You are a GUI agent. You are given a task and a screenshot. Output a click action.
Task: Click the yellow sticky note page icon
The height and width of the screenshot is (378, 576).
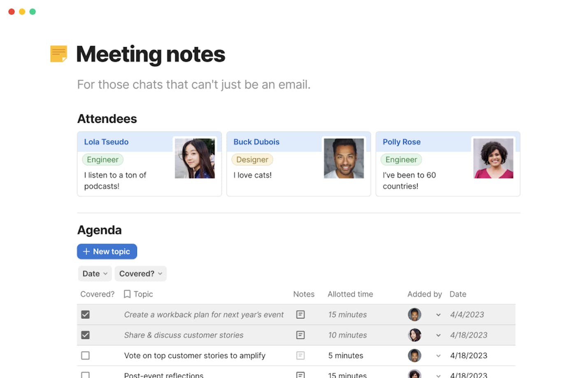[58, 54]
